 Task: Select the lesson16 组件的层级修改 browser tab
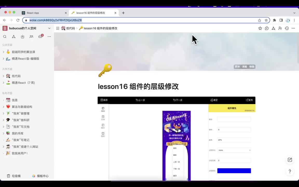[x=94, y=13]
